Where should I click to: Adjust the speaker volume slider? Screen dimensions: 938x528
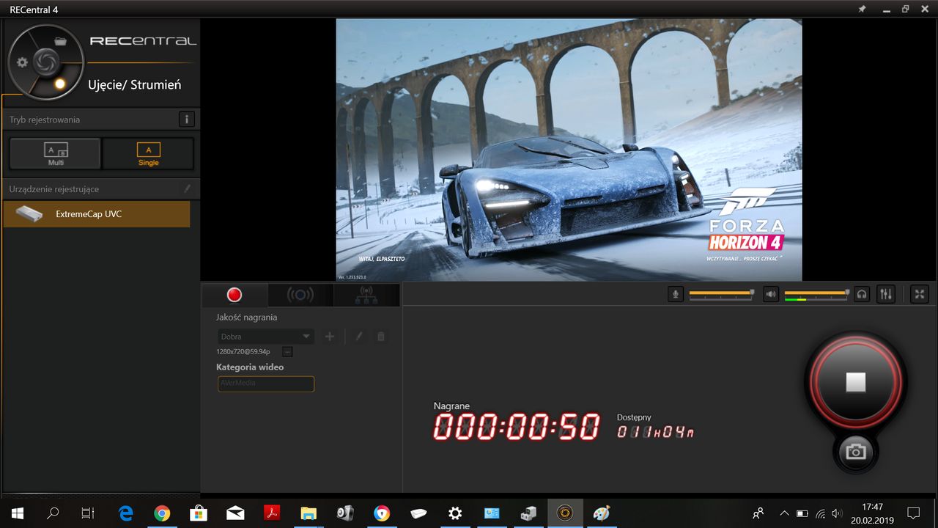point(817,293)
